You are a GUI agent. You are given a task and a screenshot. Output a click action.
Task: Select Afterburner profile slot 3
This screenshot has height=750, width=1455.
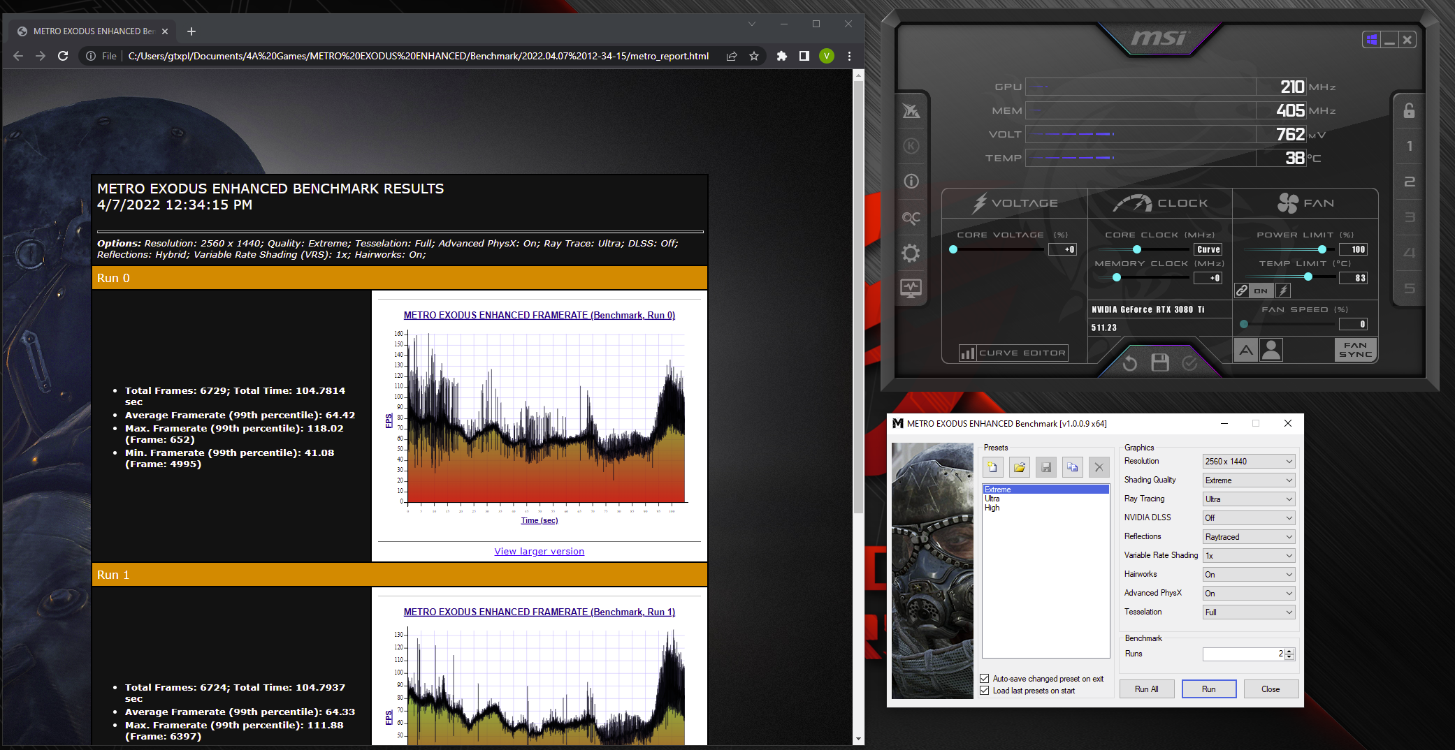click(x=1409, y=217)
